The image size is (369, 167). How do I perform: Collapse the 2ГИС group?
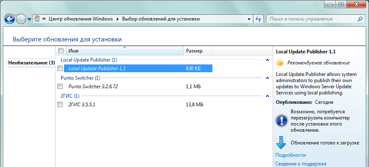267,96
